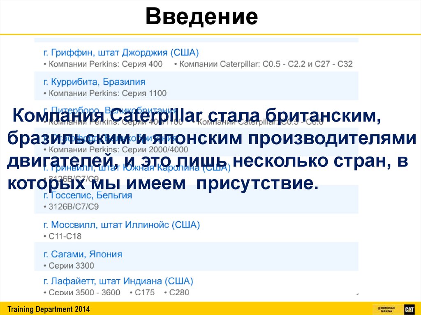Select heading 'г. Моссвилл, штат Иллинойс (США)'

122,225
